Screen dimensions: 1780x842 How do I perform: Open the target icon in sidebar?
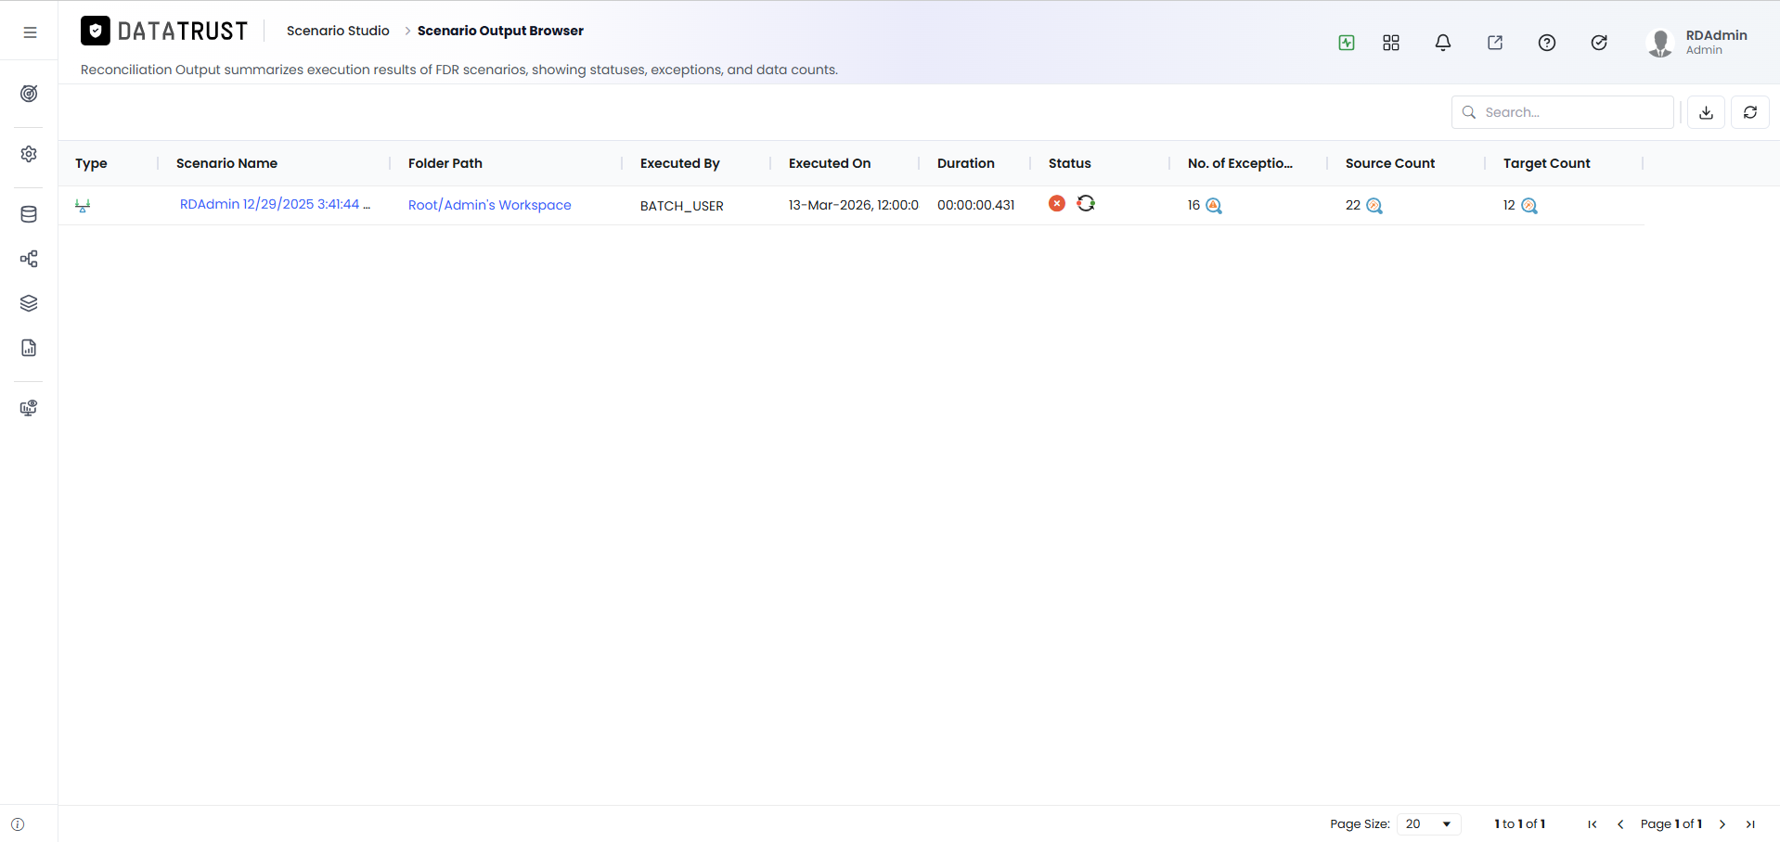[x=29, y=94]
